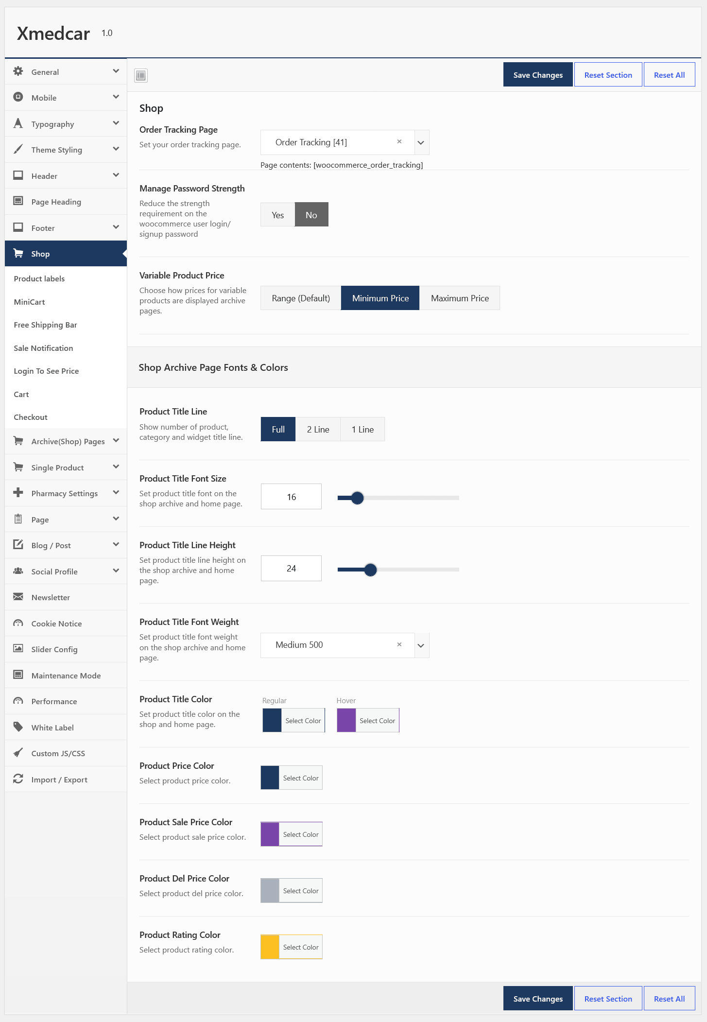
Task: Click the expand-all sections icon
Action: [x=141, y=75]
